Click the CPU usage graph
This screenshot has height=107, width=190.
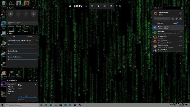tap(27, 96)
